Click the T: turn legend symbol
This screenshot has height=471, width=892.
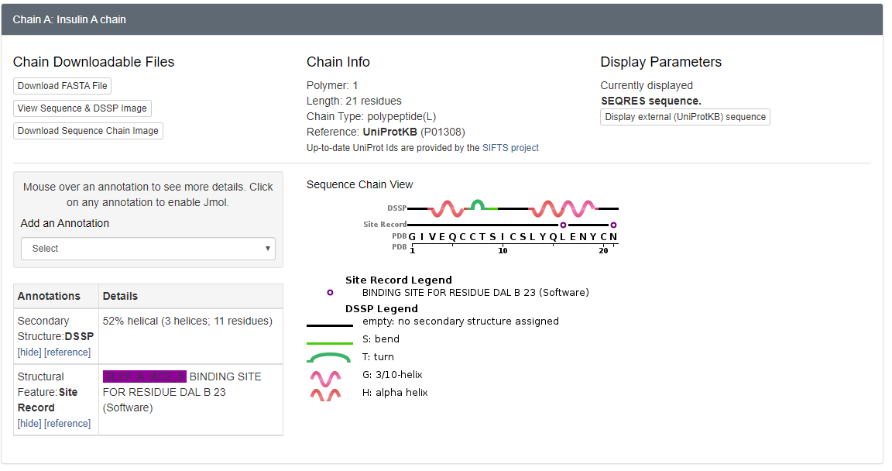(x=329, y=358)
